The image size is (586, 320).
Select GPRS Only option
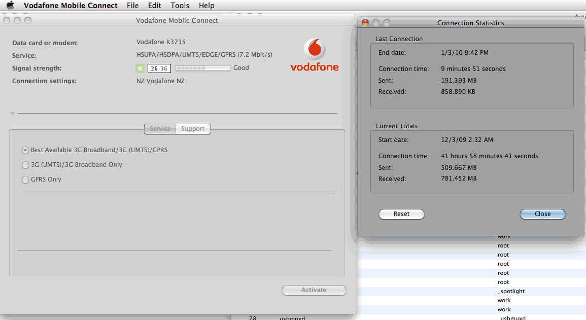42,180
